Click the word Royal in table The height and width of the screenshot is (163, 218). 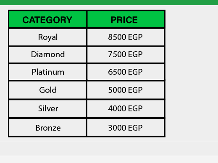[48, 37]
